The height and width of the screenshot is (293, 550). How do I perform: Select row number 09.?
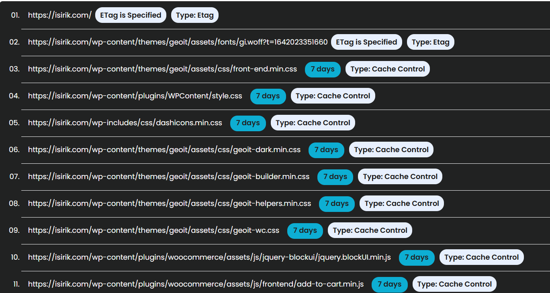point(14,230)
